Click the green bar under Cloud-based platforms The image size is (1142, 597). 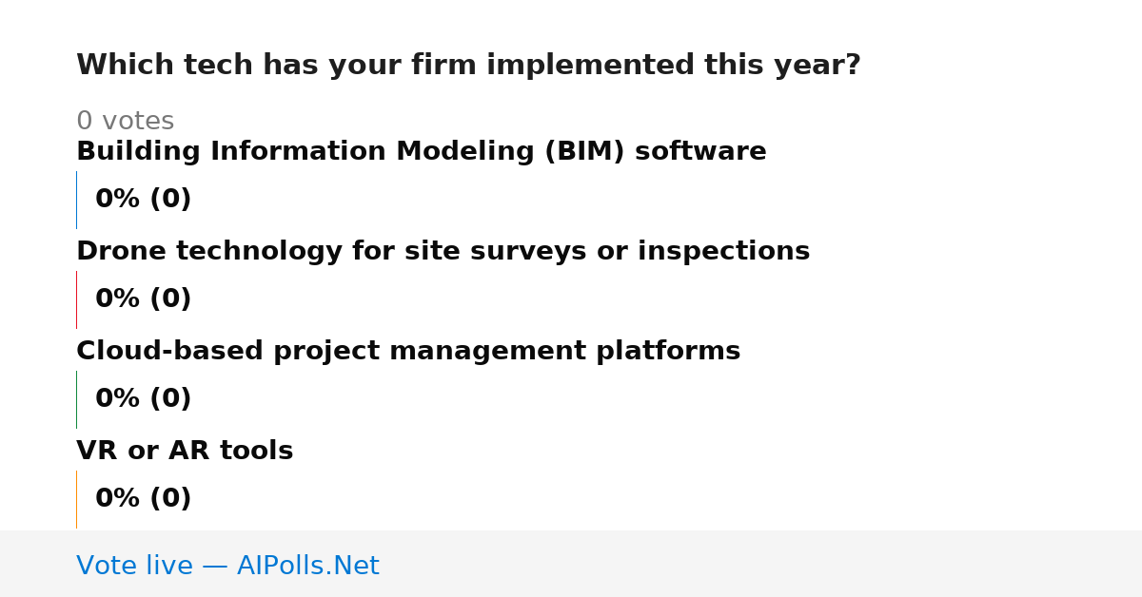[x=76, y=399]
